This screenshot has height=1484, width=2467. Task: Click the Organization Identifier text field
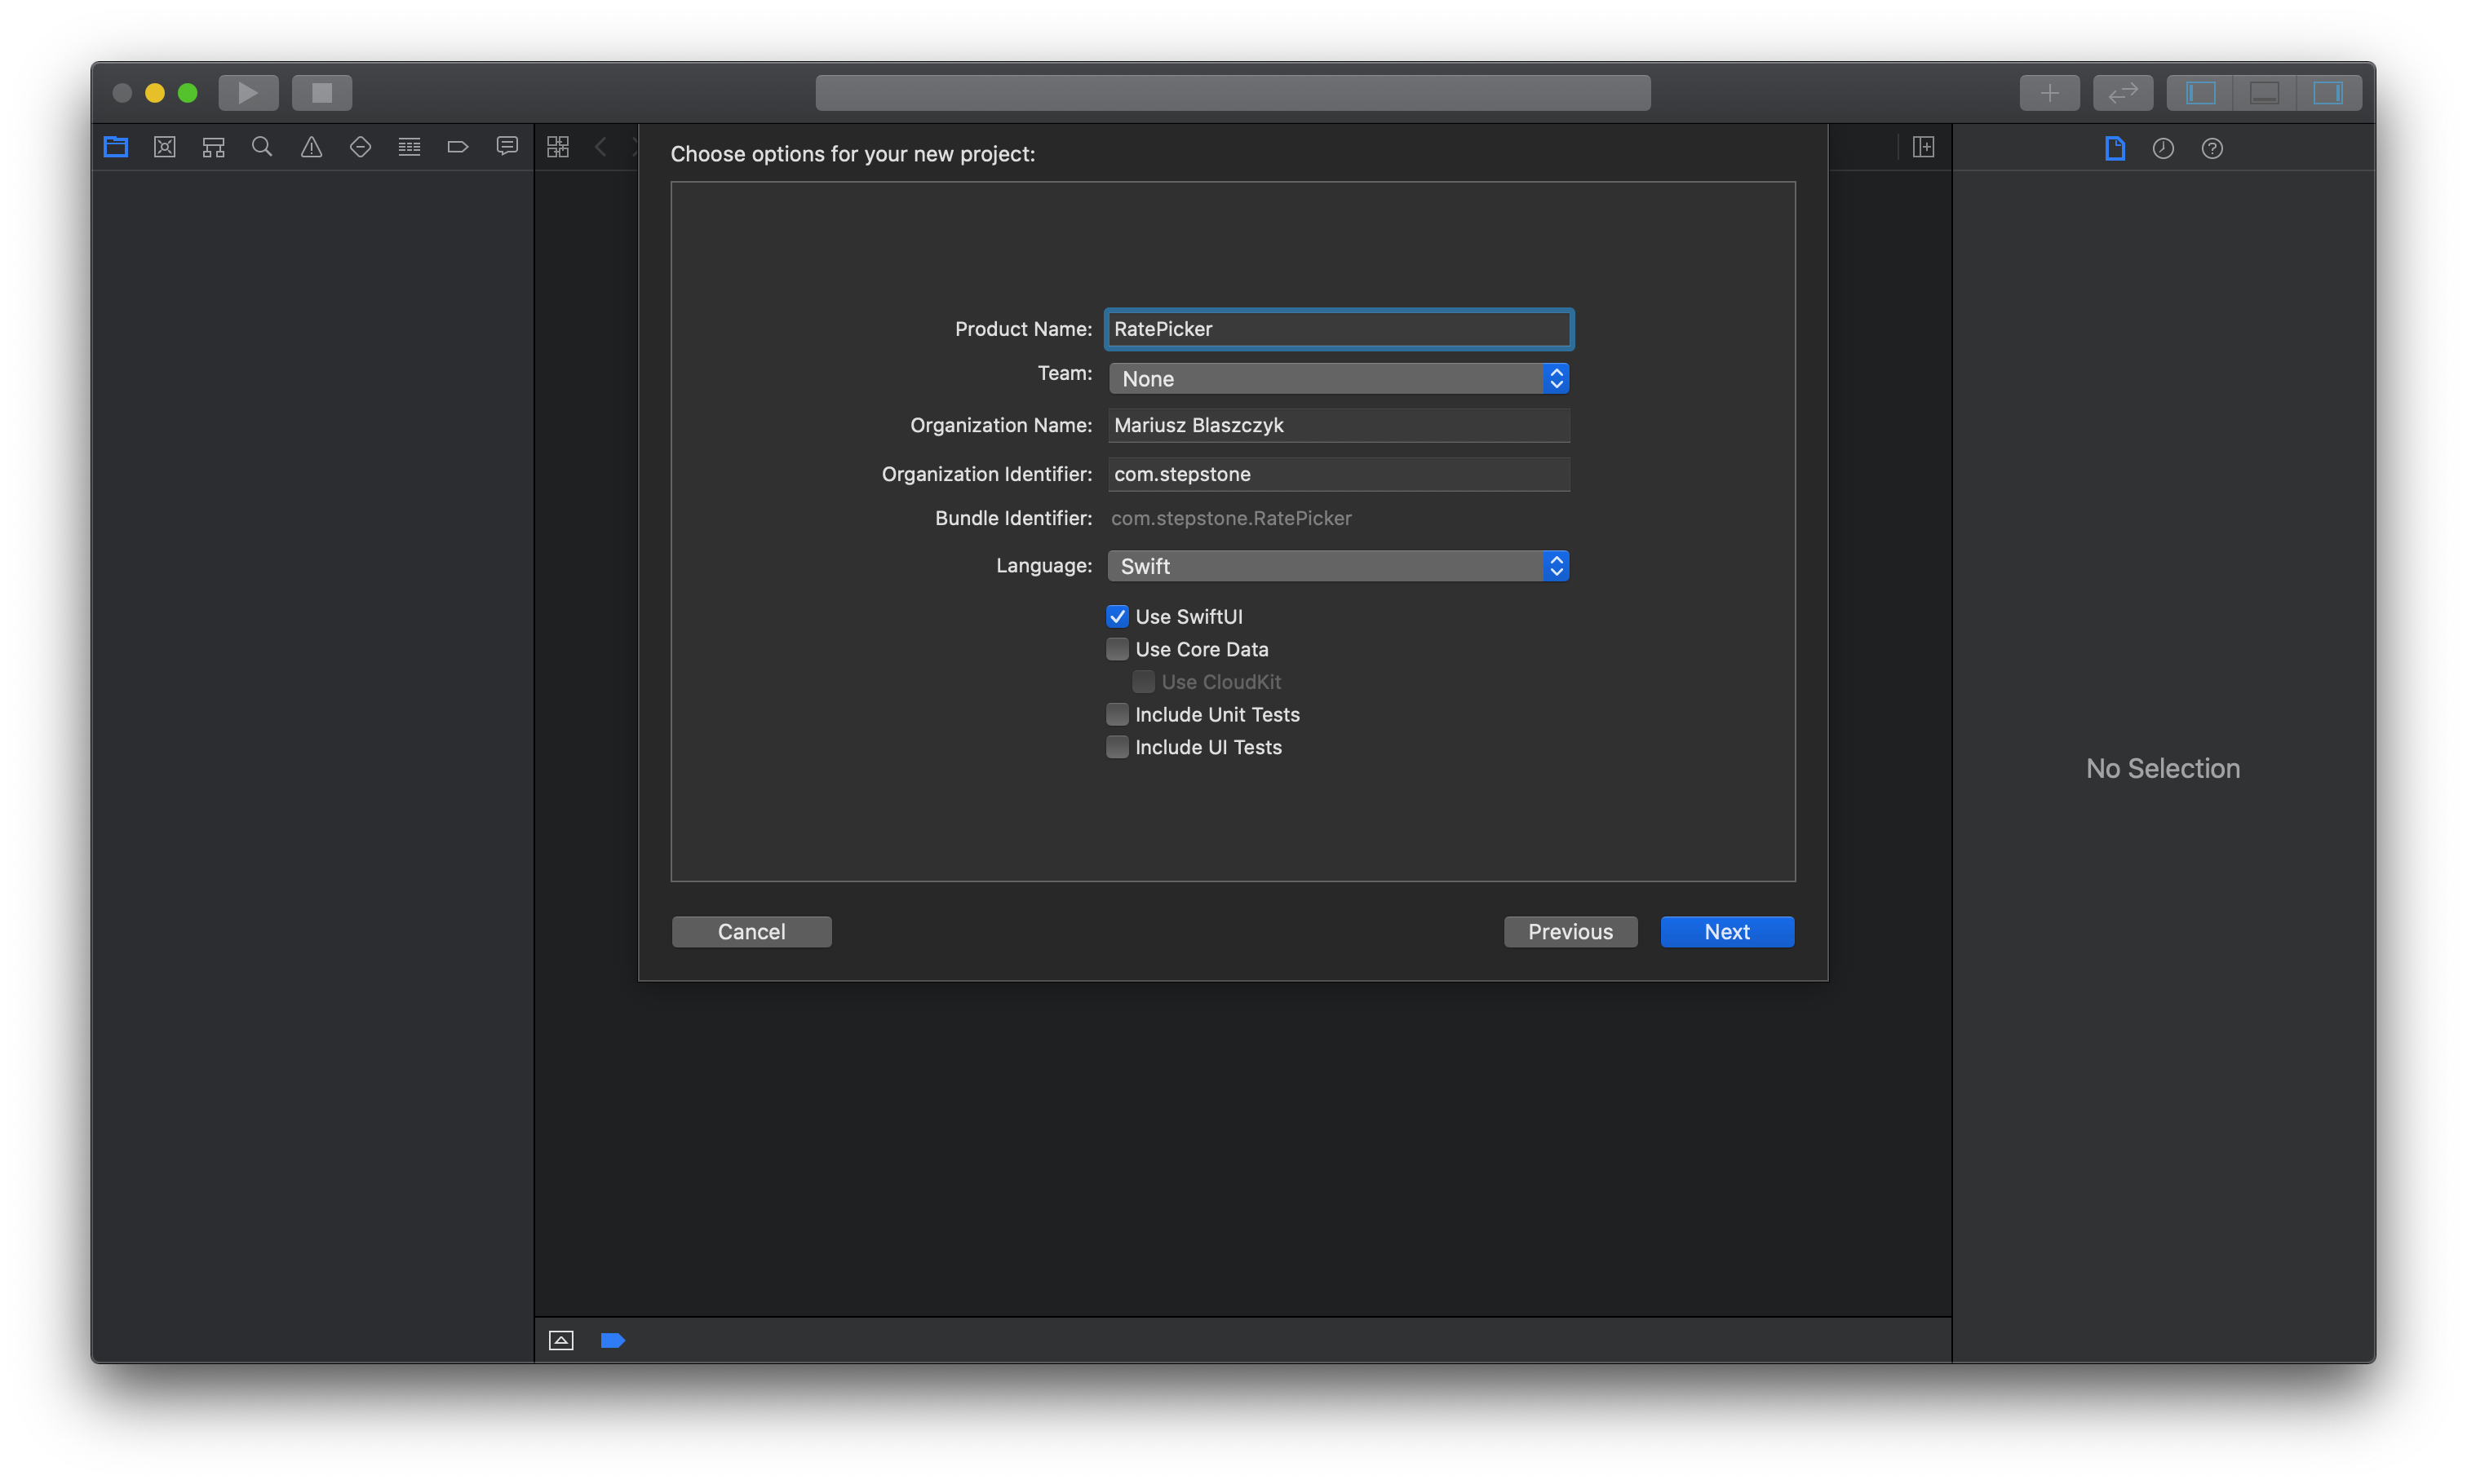click(x=1338, y=474)
